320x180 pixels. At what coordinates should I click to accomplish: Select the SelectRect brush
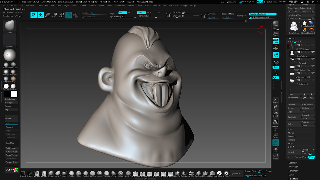tap(23, 174)
